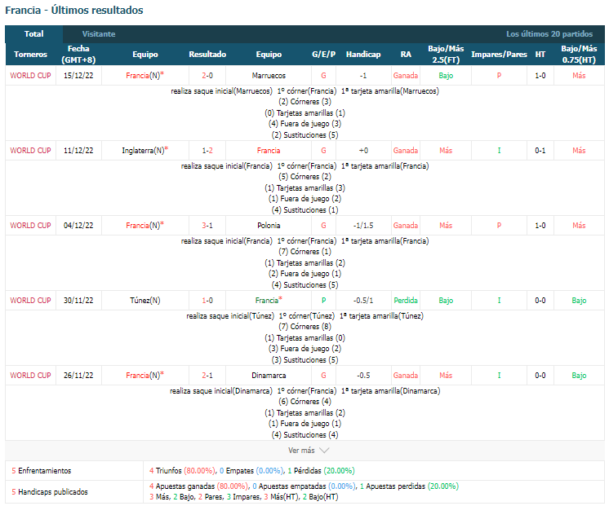Open Los últimos 20 partidos selector
609x506 pixels.
549,34
